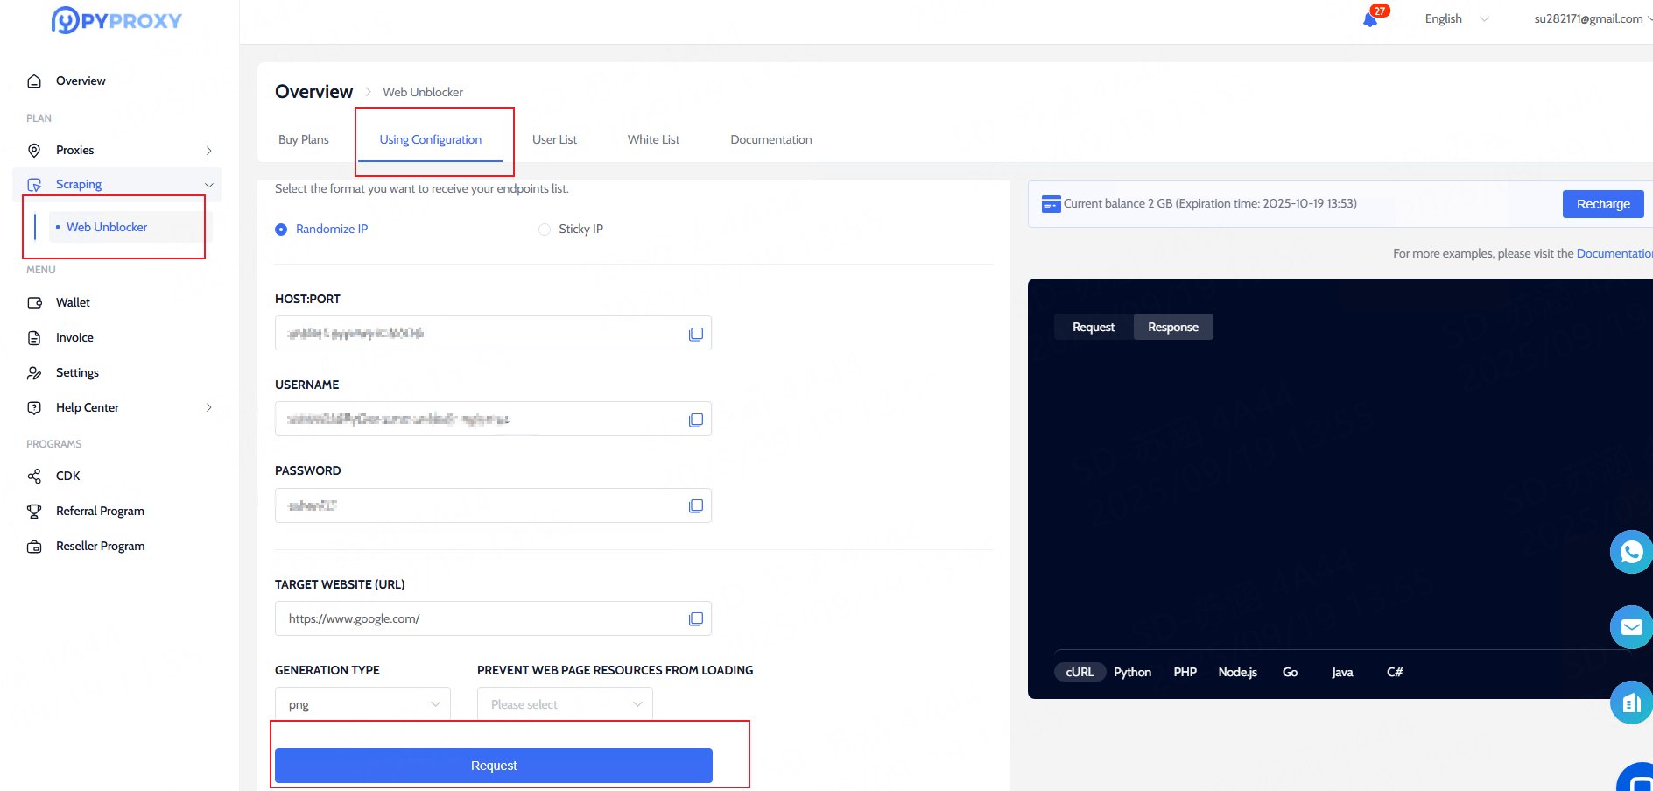Copy the HOST:PORT value
Screen dimensions: 1653x791
[696, 334]
